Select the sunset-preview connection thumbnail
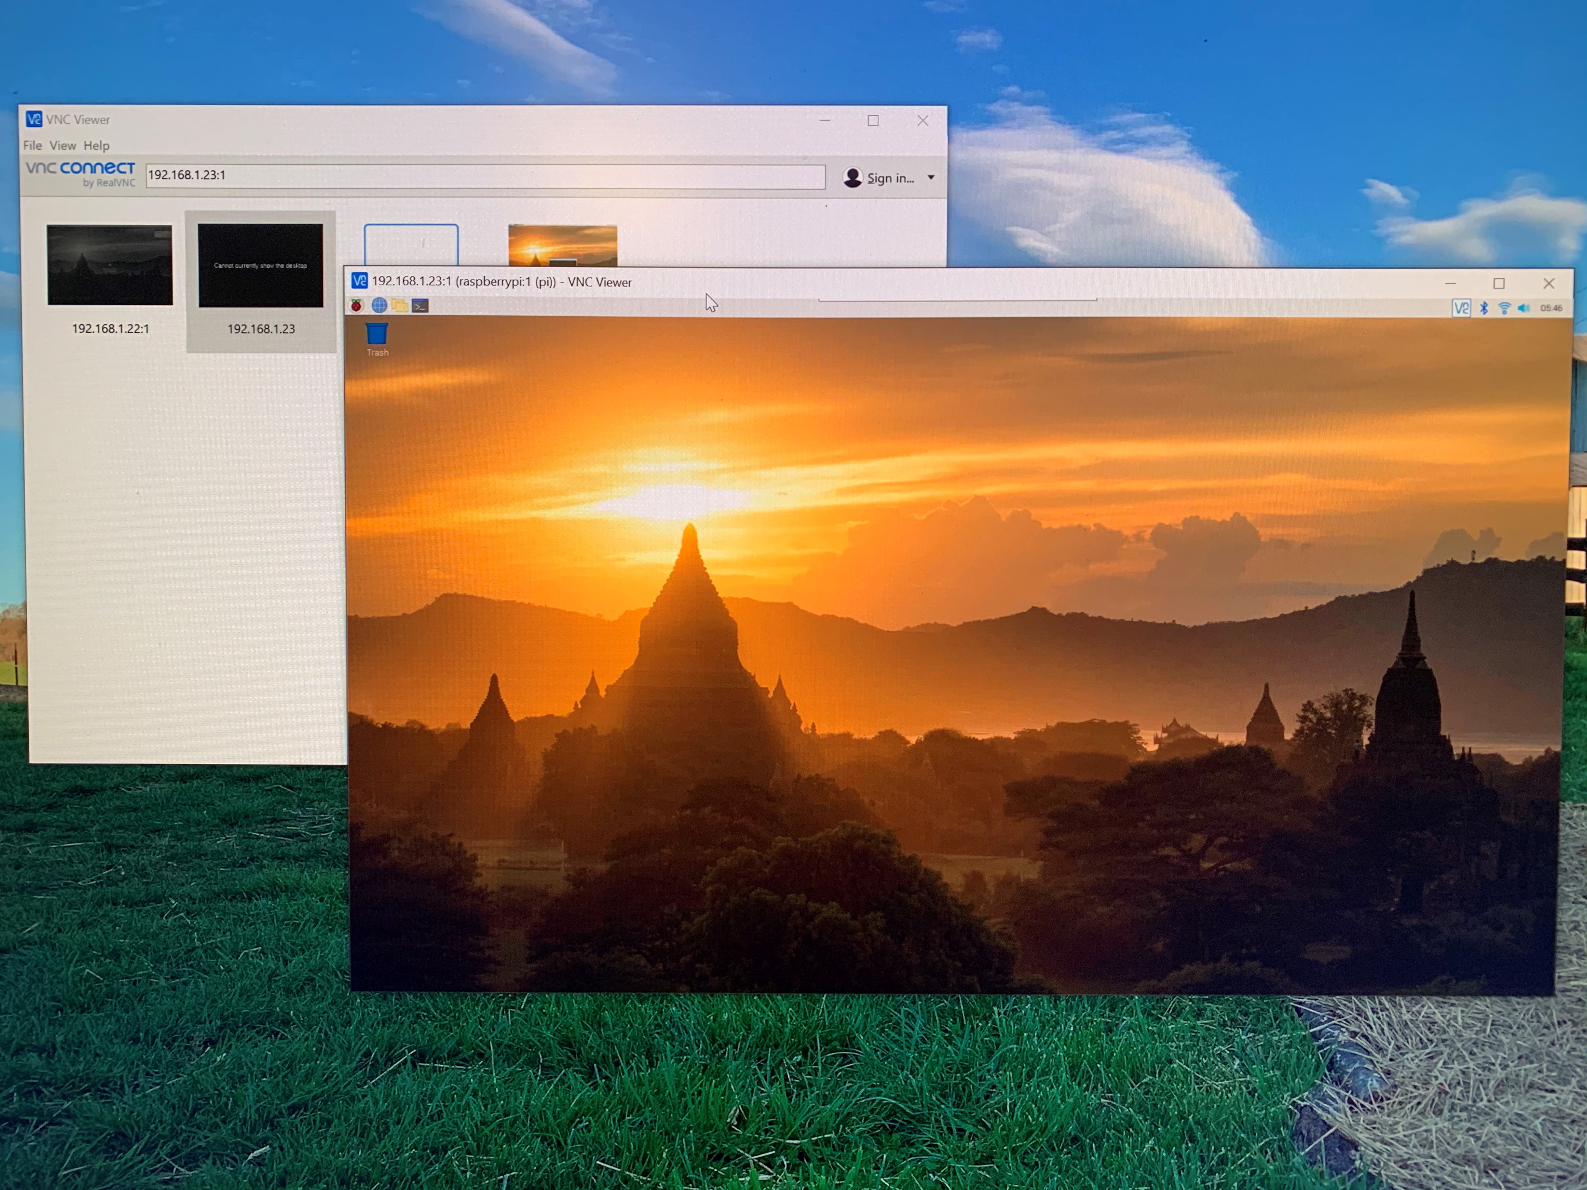1587x1190 pixels. click(562, 245)
